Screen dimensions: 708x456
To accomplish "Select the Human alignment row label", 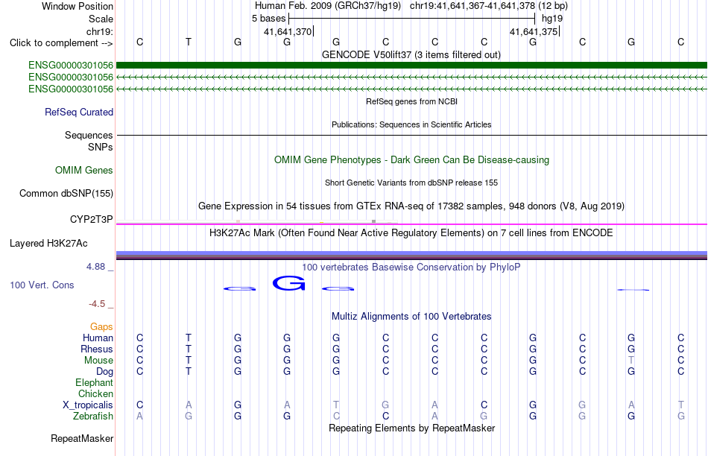I will (98, 338).
